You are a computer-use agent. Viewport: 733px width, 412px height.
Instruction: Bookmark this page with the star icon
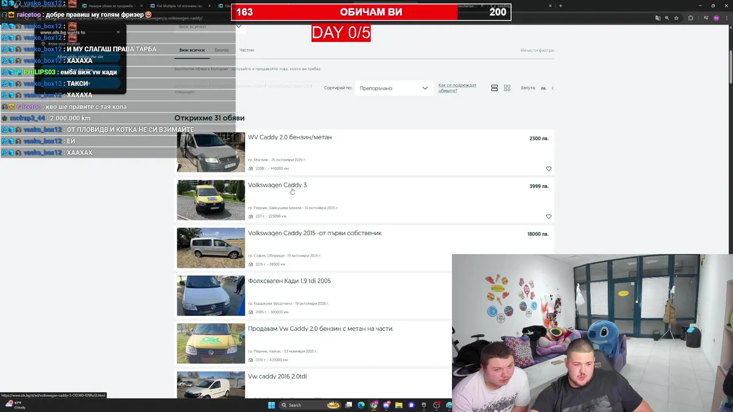pyautogui.click(x=676, y=18)
